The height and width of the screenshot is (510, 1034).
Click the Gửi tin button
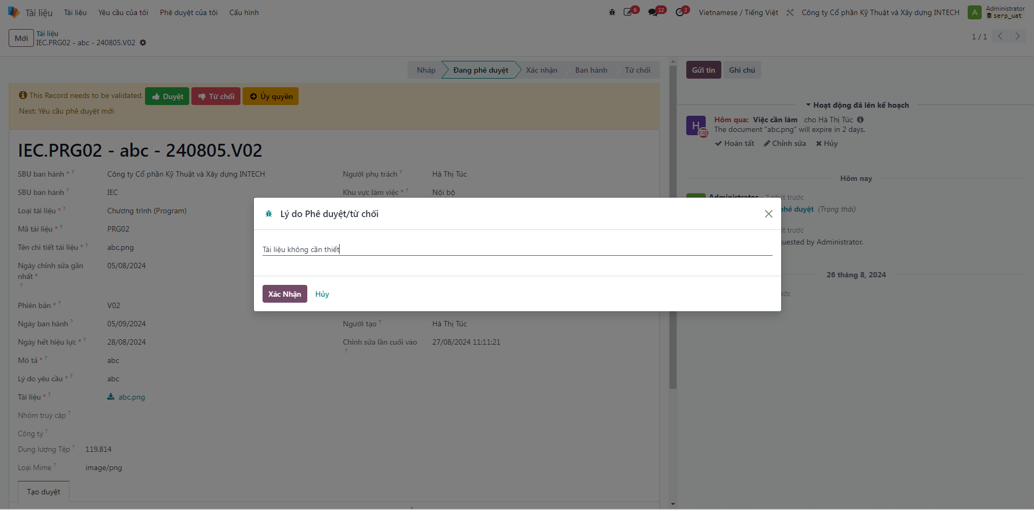click(x=704, y=70)
